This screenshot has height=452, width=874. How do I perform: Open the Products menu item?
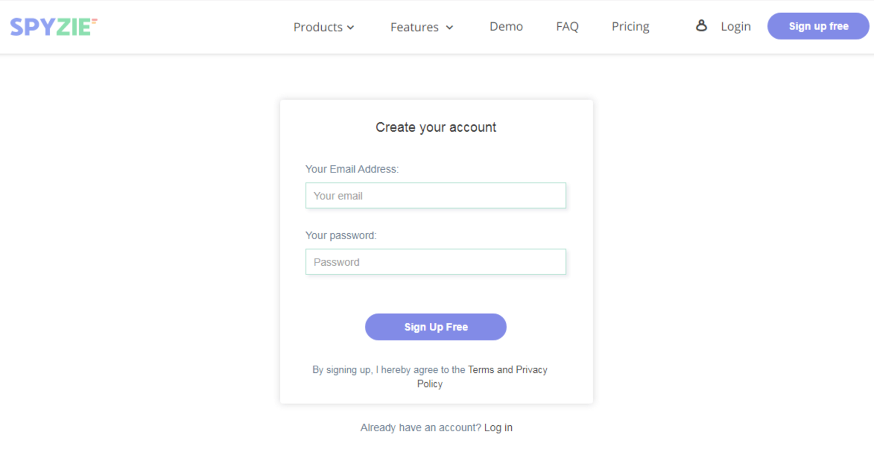(318, 27)
